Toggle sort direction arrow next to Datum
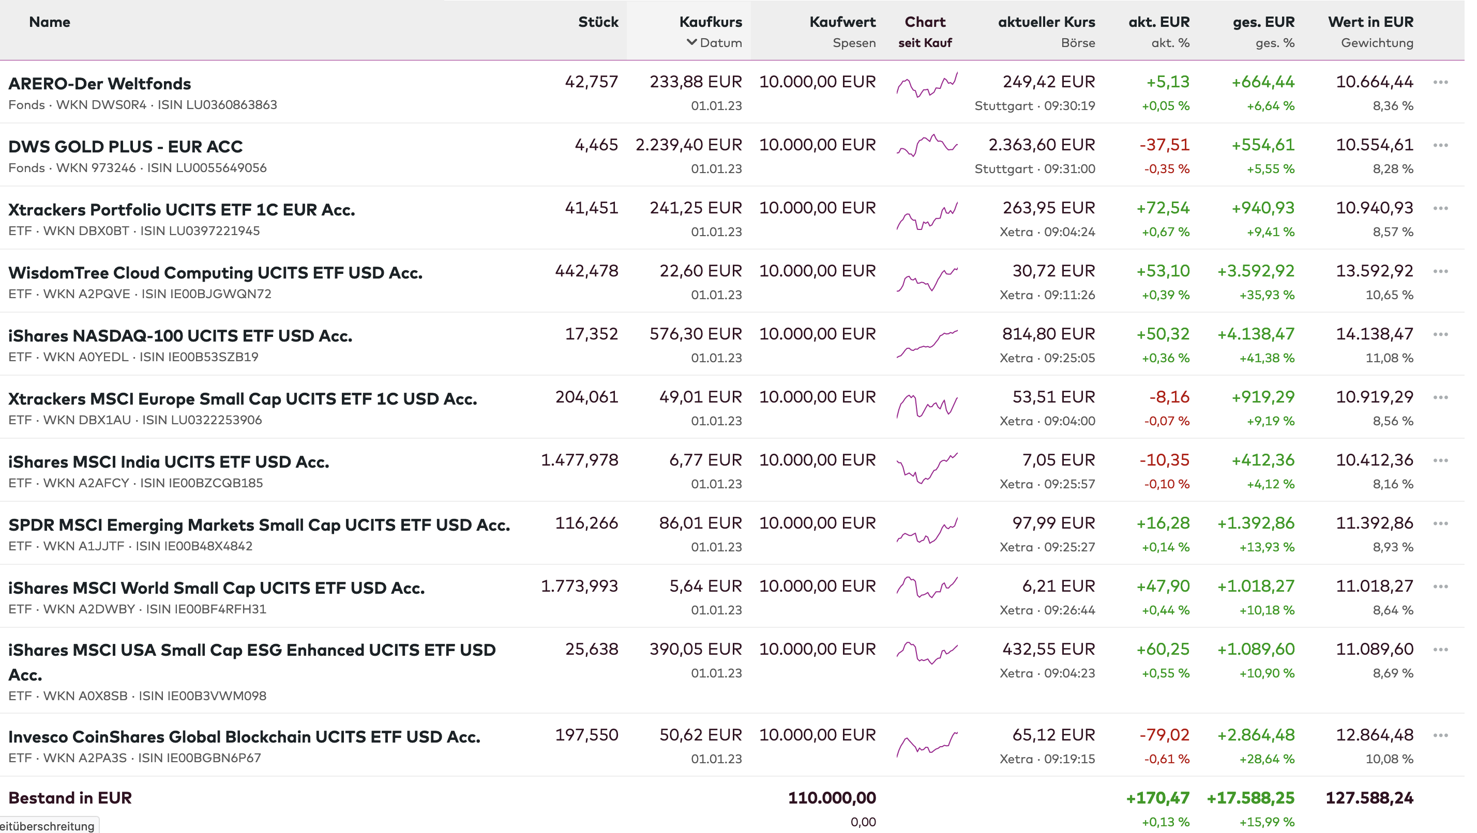Image resolution: width=1477 pixels, height=833 pixels. [691, 42]
